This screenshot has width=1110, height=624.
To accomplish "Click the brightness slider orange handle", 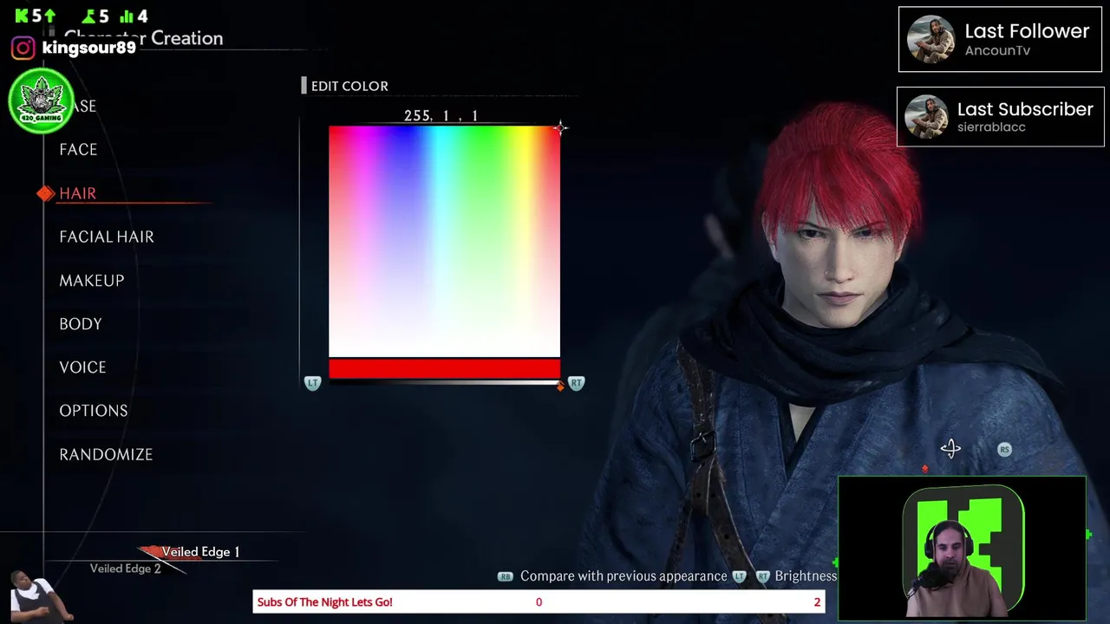I will [x=560, y=386].
